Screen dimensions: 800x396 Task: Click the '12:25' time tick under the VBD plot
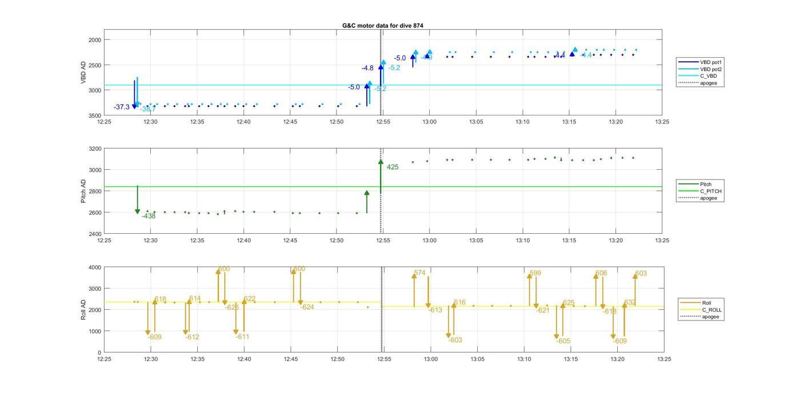click(x=105, y=121)
